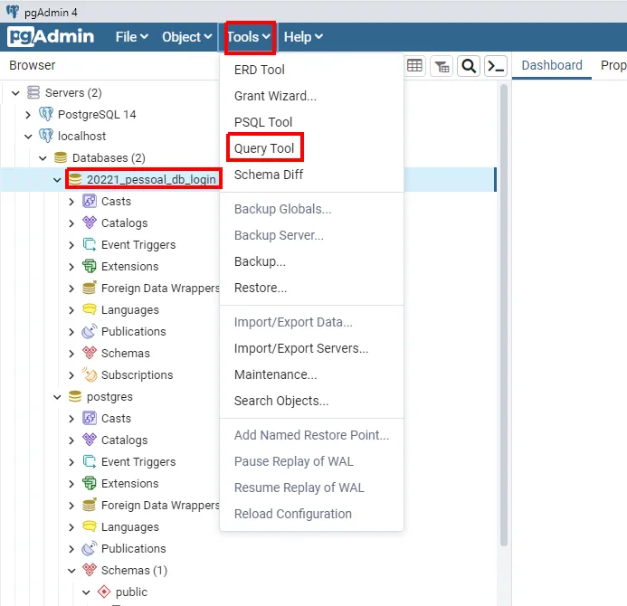Click the Browser panel title
Viewport: 627px width, 606px height.
pos(33,65)
